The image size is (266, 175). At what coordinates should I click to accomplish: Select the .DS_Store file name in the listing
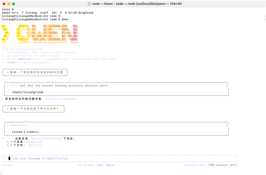tap(34, 145)
